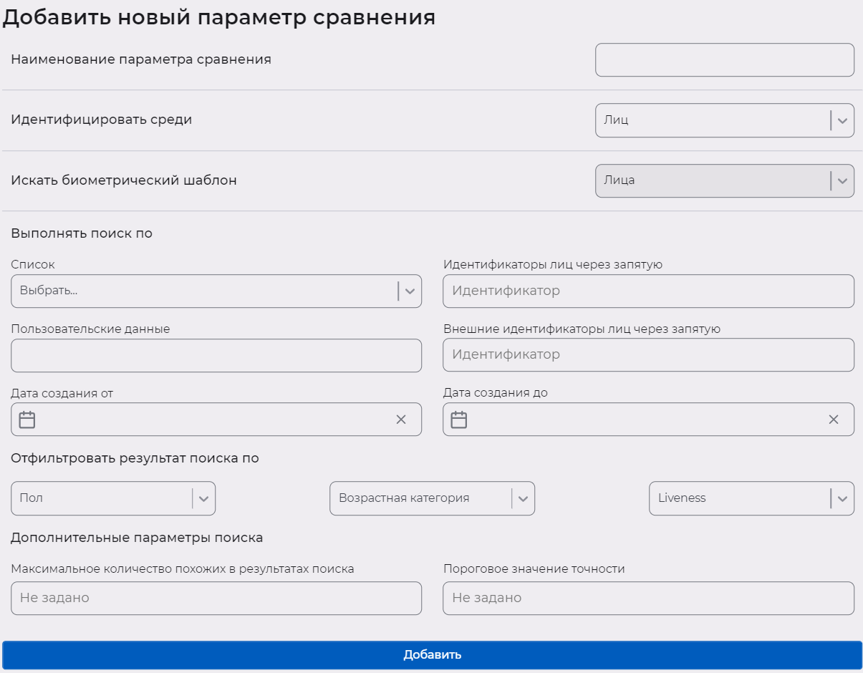863x673 pixels.
Task: Focus the Максимальное количество похожих field
Action: tap(216, 598)
